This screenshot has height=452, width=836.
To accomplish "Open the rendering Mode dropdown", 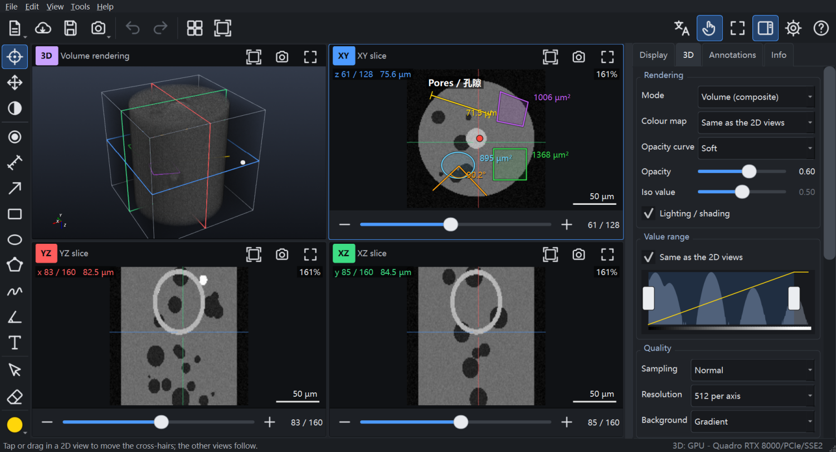I will pyautogui.click(x=756, y=97).
